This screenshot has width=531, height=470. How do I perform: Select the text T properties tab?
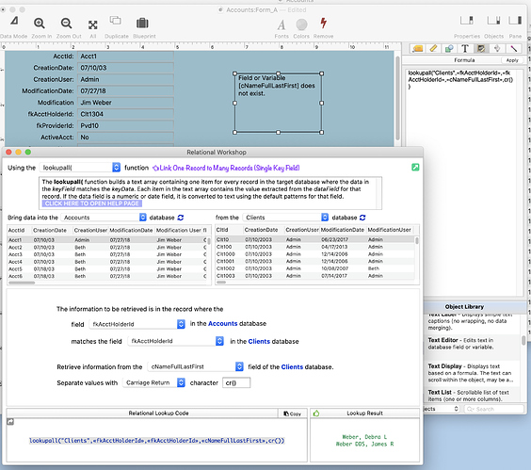tap(465, 48)
